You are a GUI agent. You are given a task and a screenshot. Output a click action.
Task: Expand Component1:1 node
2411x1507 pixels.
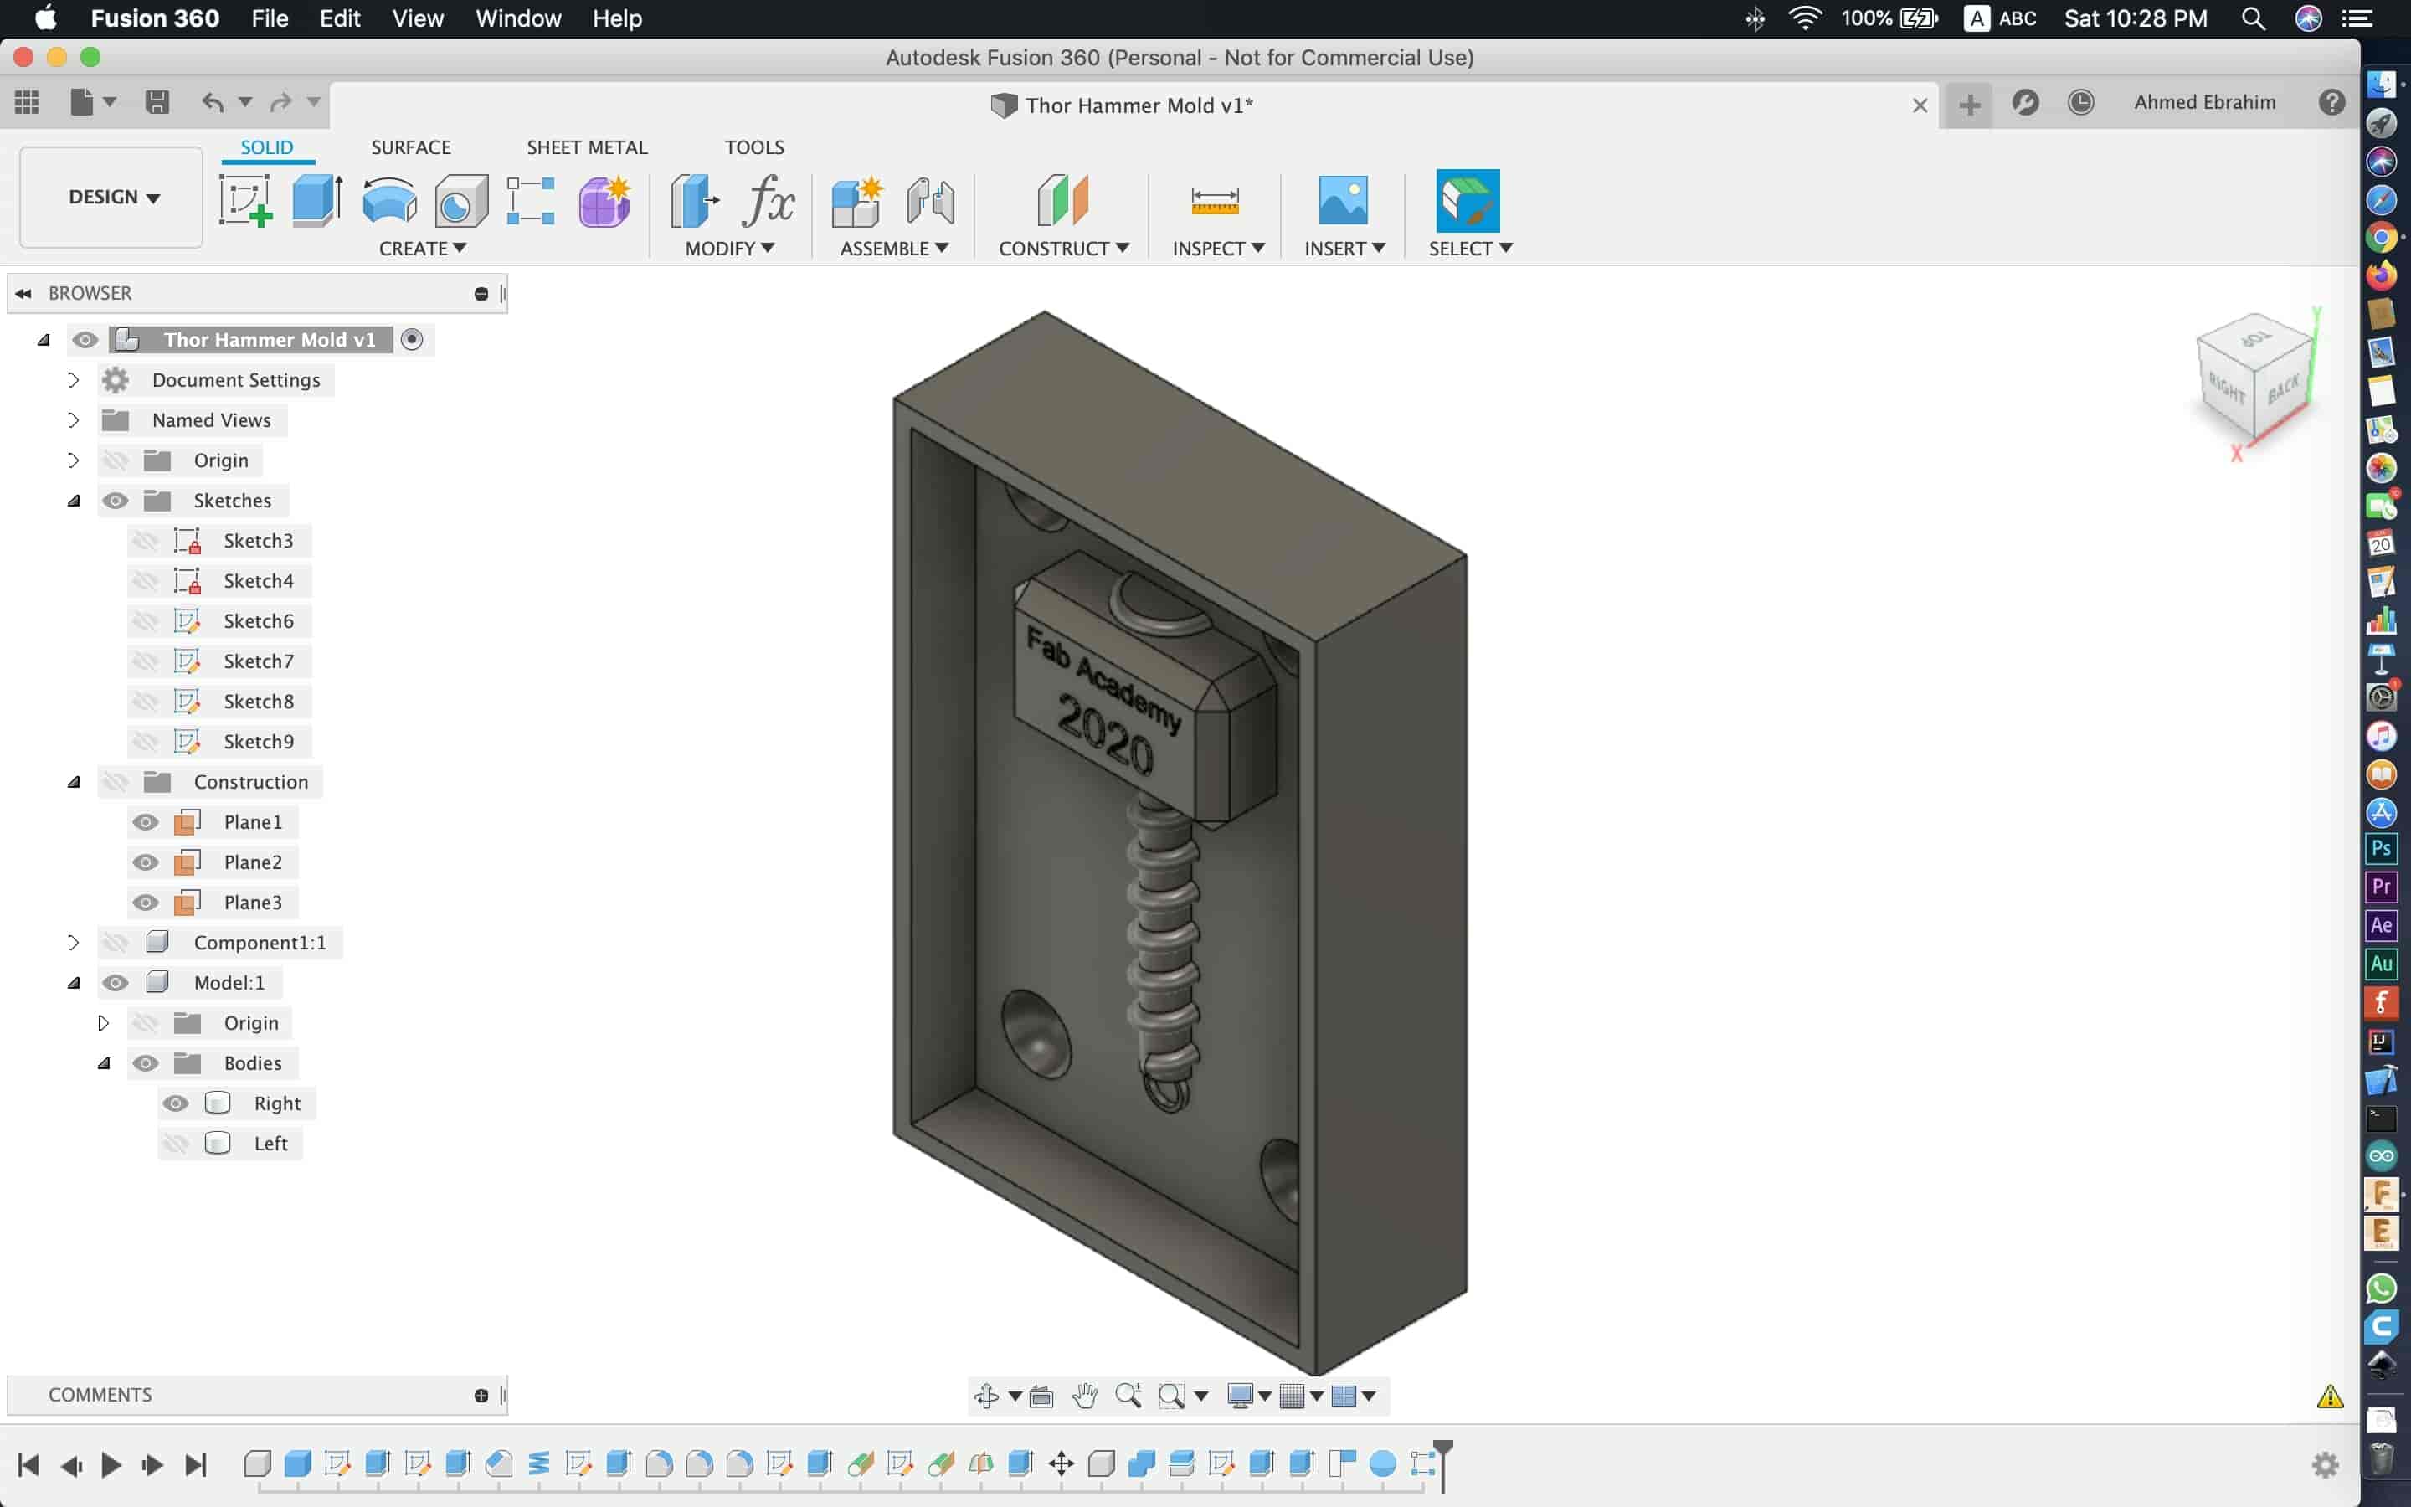coord(73,943)
